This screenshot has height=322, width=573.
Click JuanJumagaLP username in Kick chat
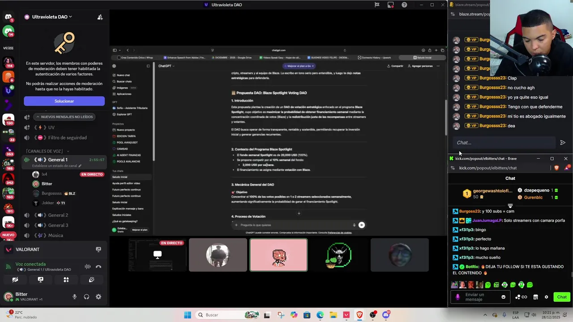[485, 220]
